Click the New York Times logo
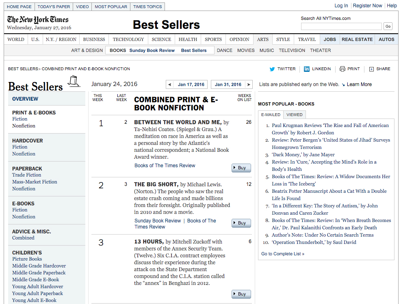 pyautogui.click(x=38, y=20)
